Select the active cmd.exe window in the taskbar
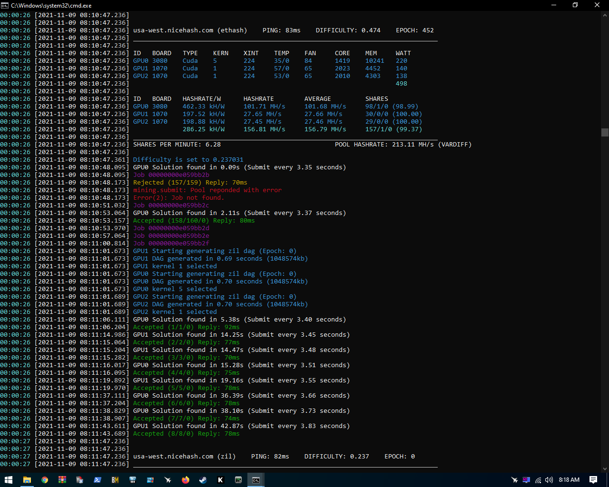The image size is (609, 487). coord(255,480)
